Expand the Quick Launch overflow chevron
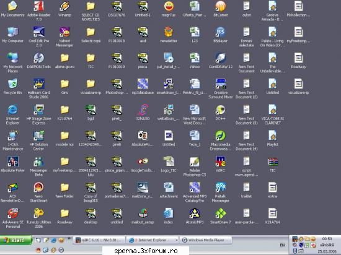 [69, 238]
